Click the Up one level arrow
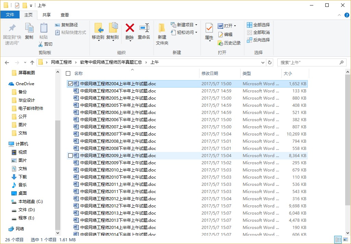Viewport: 351px width, 244px height. pos(32,63)
